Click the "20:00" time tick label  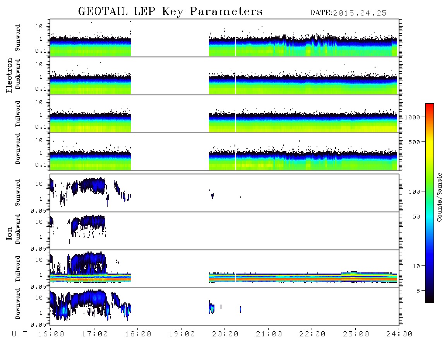point(226,334)
